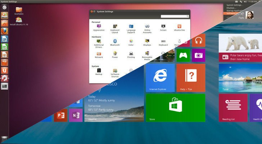Screen dimensions: 262x144
Task: Choose Displays... from the system menu
Action: pos(231,8)
